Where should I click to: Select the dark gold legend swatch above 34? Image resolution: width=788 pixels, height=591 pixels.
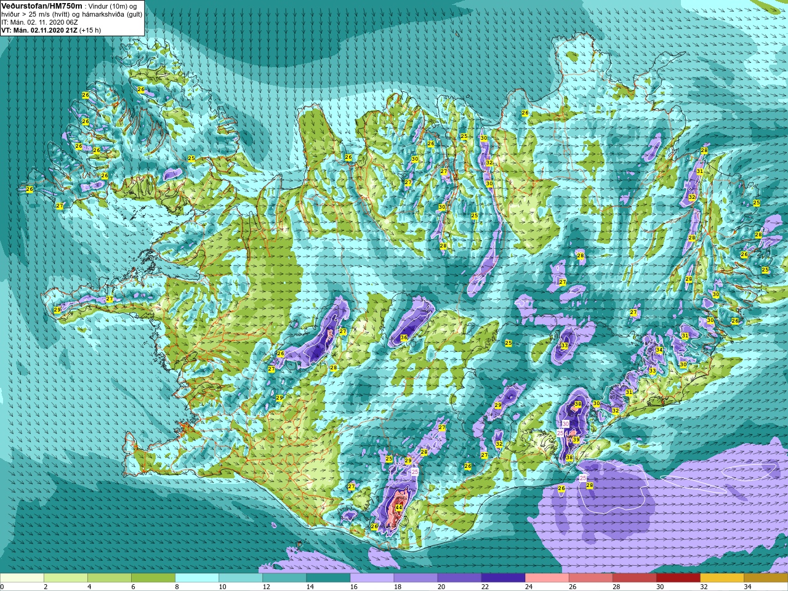pyautogui.click(x=765, y=578)
